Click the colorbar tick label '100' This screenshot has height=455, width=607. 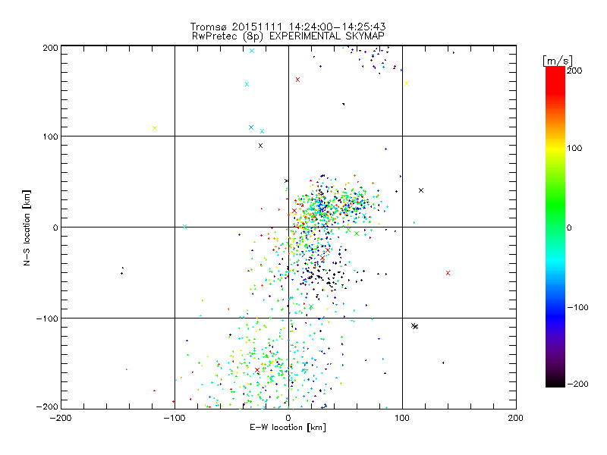click(x=574, y=148)
